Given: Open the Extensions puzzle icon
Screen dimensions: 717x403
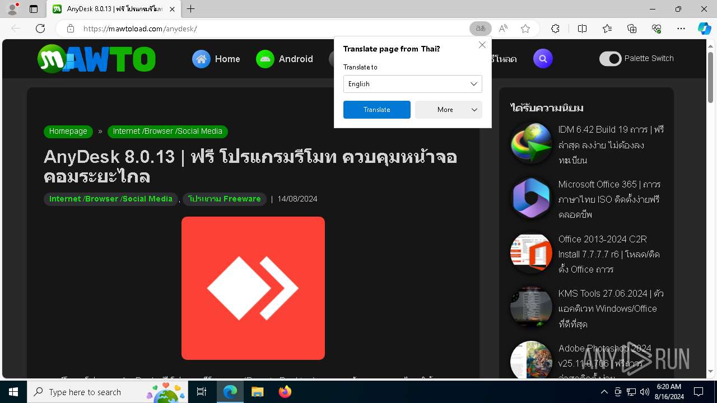Looking at the screenshot, I should [555, 29].
